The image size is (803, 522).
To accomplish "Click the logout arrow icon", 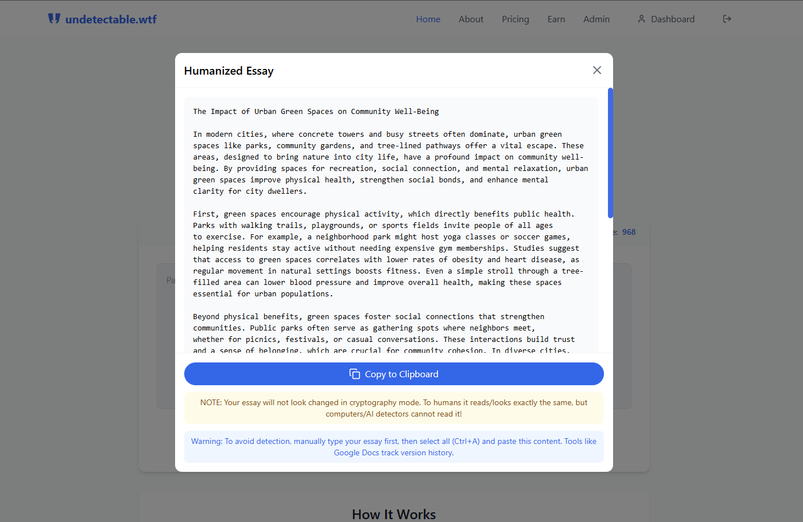I will [x=727, y=19].
